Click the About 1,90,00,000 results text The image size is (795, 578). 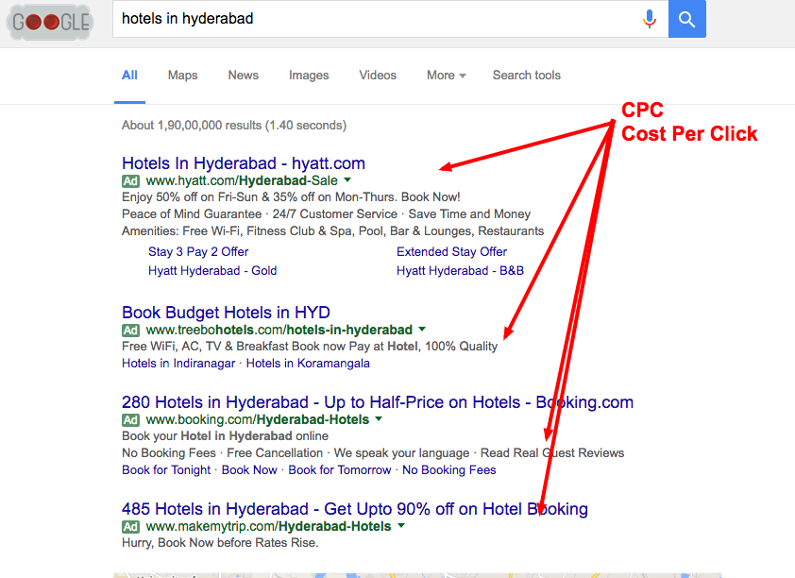point(234,126)
